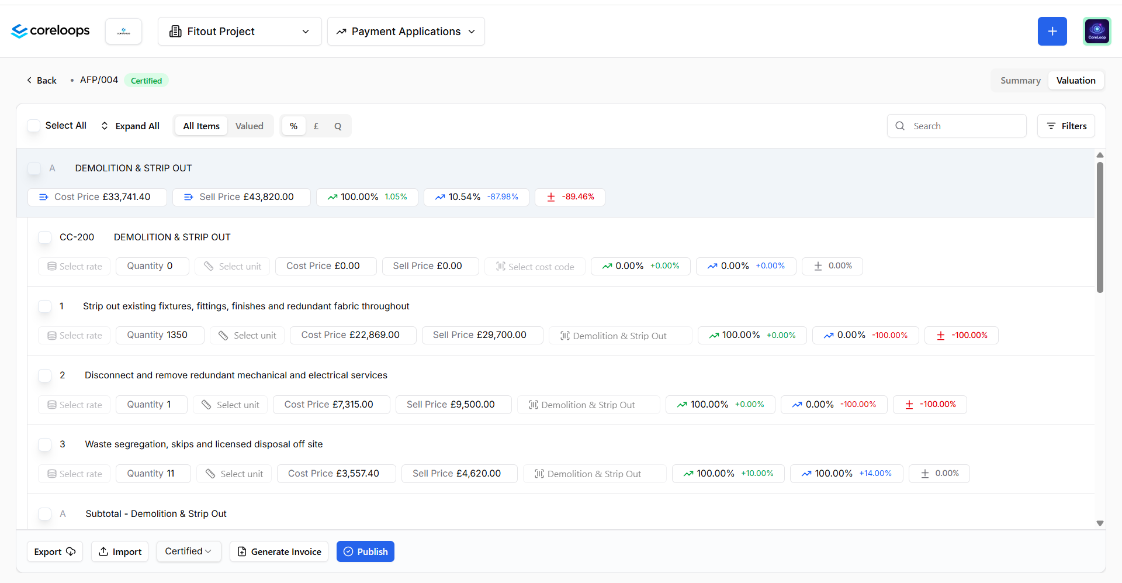Open the Payment Applications dropdown

(x=406, y=31)
